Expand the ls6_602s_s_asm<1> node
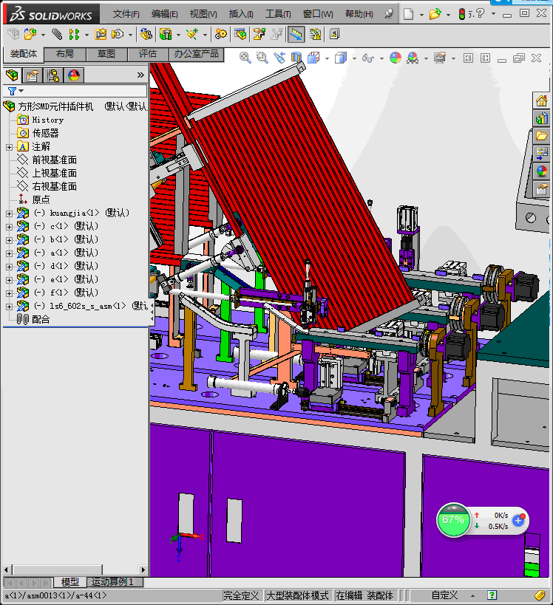553x605 pixels. click(x=9, y=307)
